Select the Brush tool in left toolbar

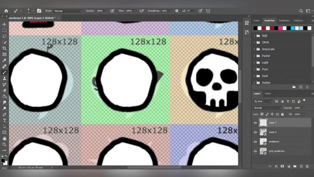(4, 72)
